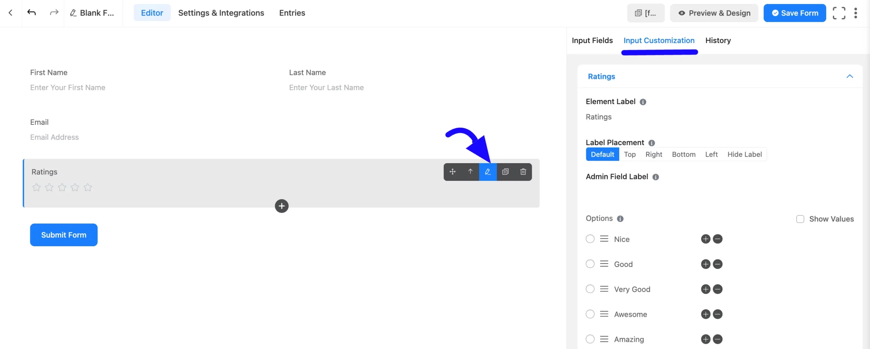Click the first rating star
Image resolution: width=870 pixels, height=349 pixels.
pos(36,187)
